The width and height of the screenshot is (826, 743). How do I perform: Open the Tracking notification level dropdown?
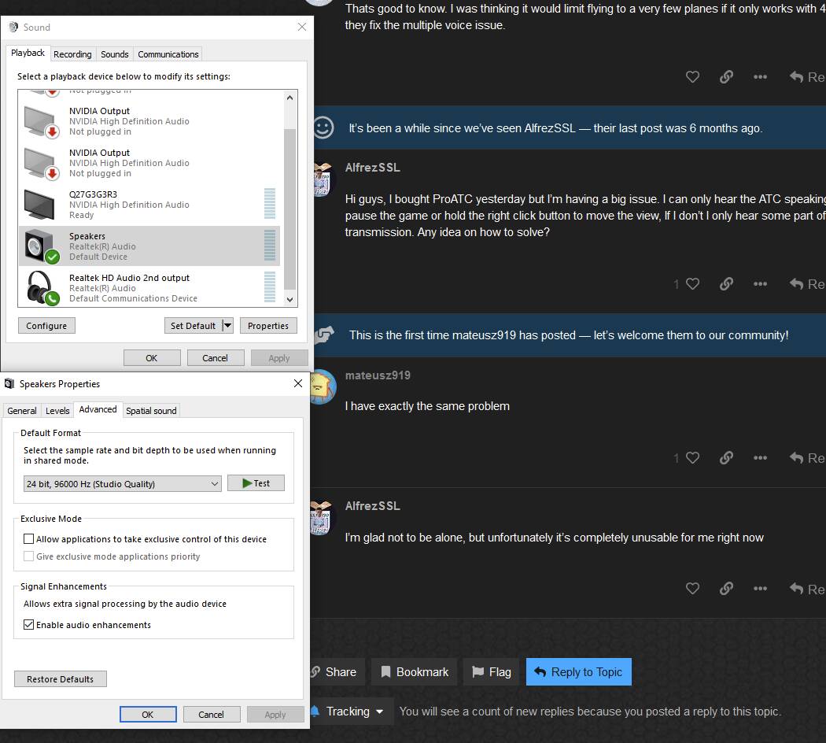coord(352,712)
